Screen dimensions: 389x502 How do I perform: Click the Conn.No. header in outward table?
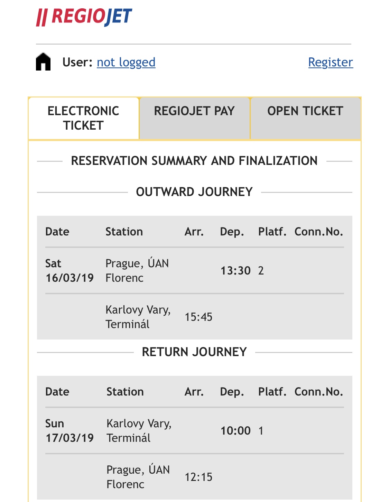click(x=319, y=232)
